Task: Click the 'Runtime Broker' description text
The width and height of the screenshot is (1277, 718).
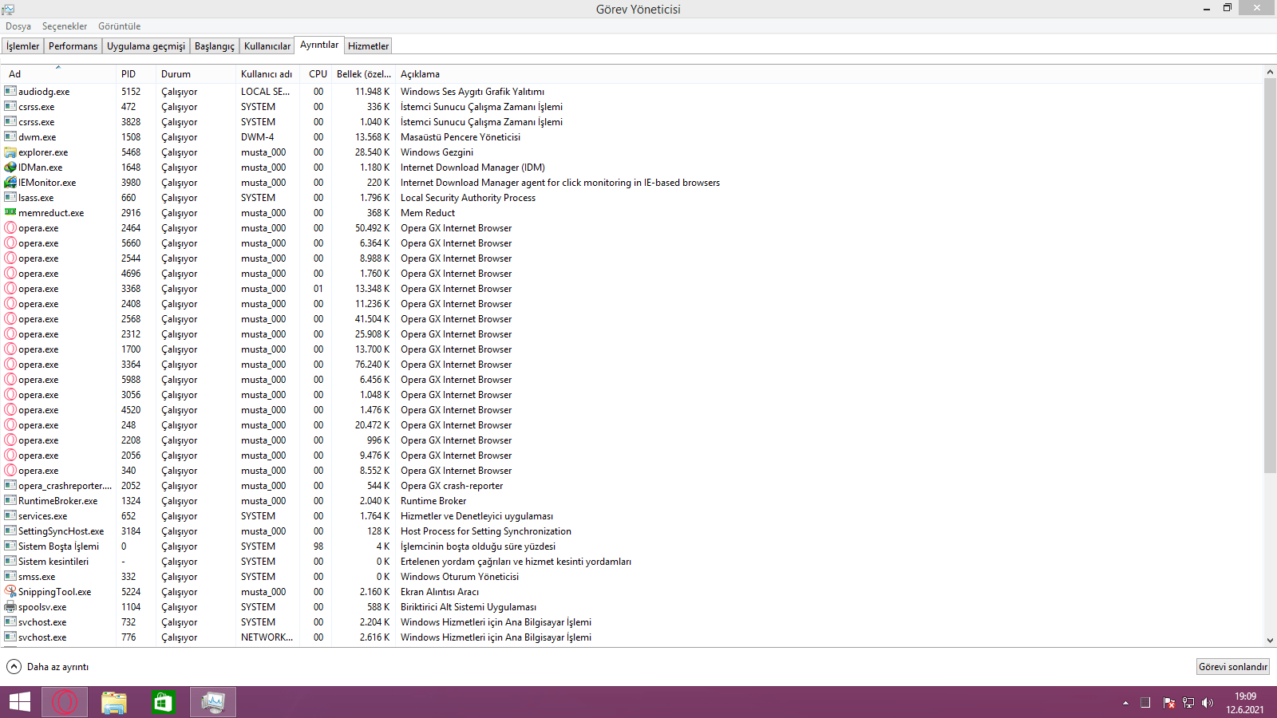Action: (433, 501)
